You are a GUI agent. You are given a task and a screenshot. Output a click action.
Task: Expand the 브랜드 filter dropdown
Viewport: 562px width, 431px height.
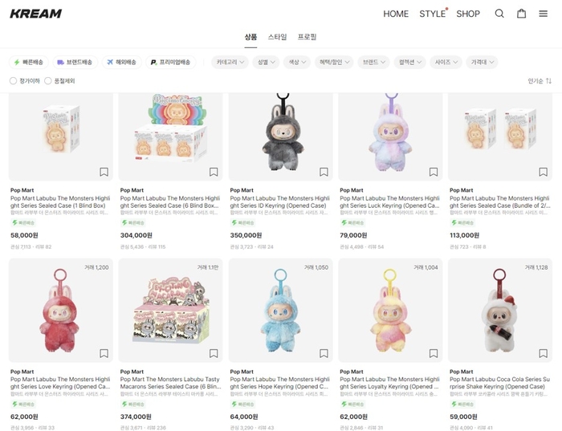coord(374,63)
